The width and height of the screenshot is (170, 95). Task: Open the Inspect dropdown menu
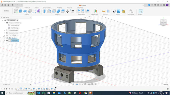[106, 14]
